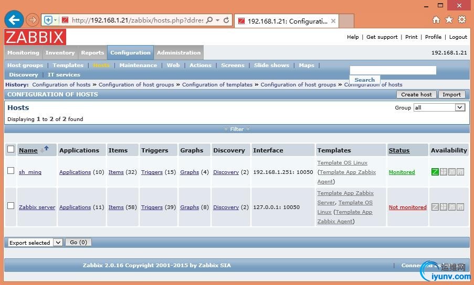Open the Discovery submenu item
The height and width of the screenshot is (285, 474).
[x=24, y=74]
